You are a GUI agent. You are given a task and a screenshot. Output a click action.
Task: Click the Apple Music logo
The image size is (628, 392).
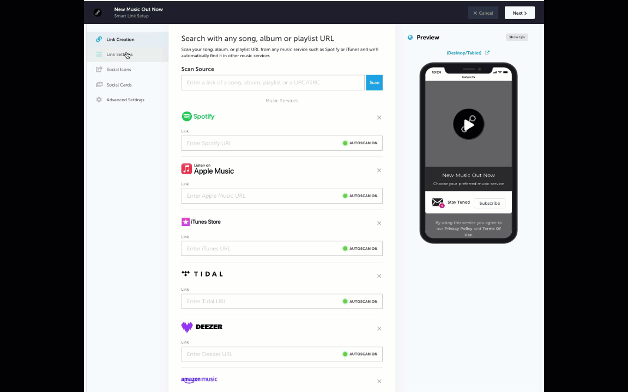(x=208, y=169)
